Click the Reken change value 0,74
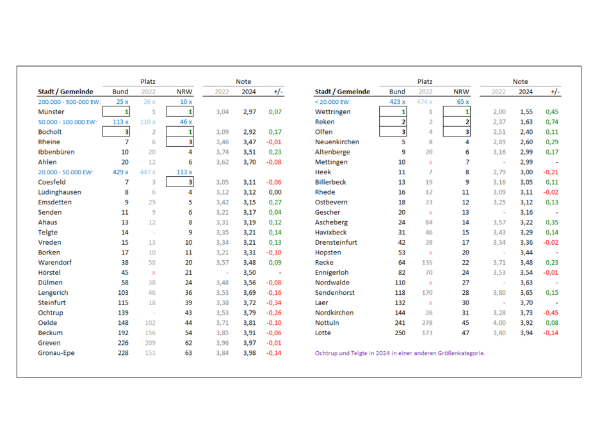 pos(551,122)
